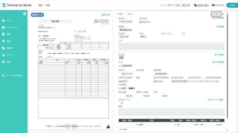Click the mail chip under 送付先
Viewport: 238px width, 133px height.
coord(121,58)
